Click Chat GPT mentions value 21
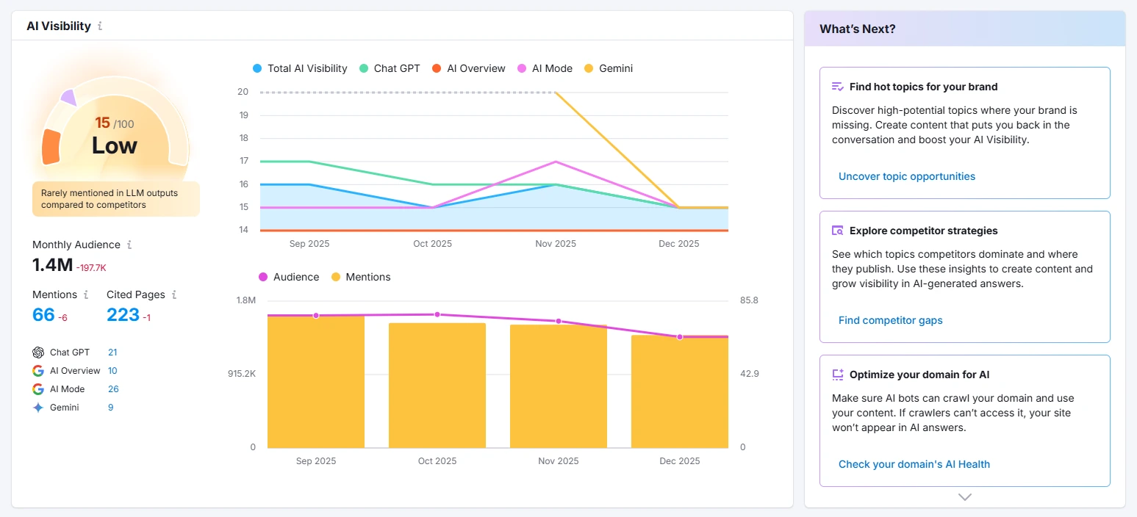 tap(112, 352)
